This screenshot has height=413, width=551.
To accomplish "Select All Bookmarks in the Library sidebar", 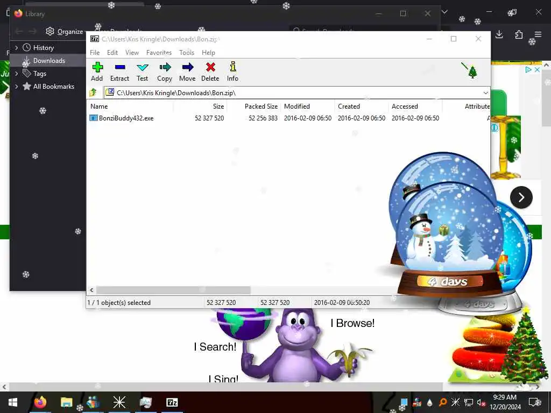I will [x=53, y=87].
